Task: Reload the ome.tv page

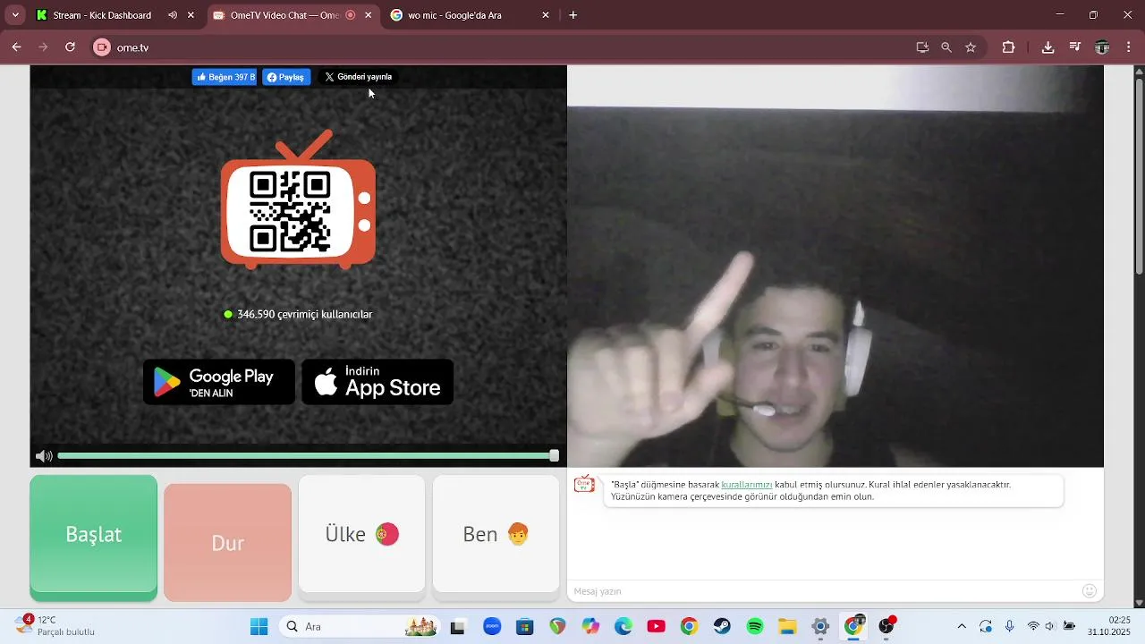Action: pyautogui.click(x=70, y=47)
